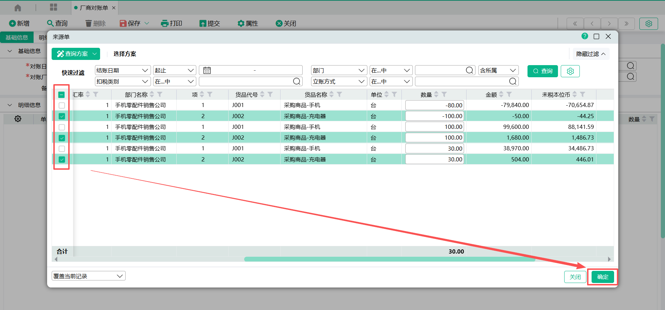
Task: Open the grid apps menu icon
Action: coord(53,7)
